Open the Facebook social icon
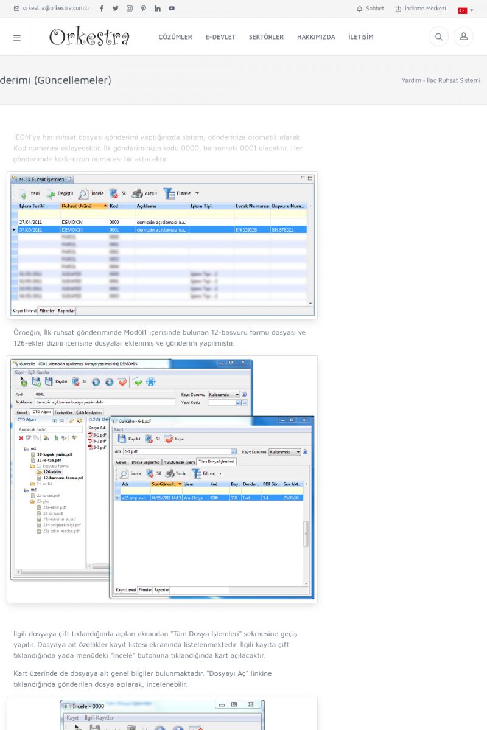487x730 pixels. point(102,9)
